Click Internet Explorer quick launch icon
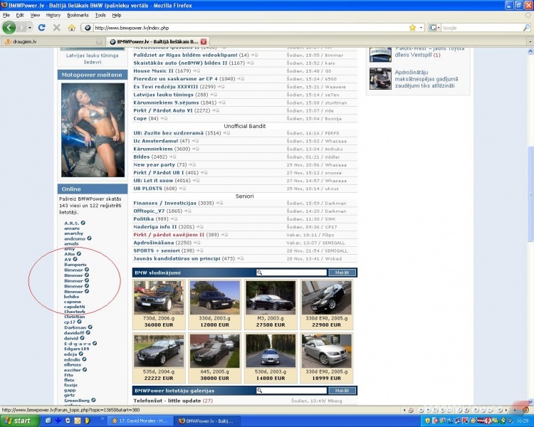The height and width of the screenshot is (427, 534). 48,421
